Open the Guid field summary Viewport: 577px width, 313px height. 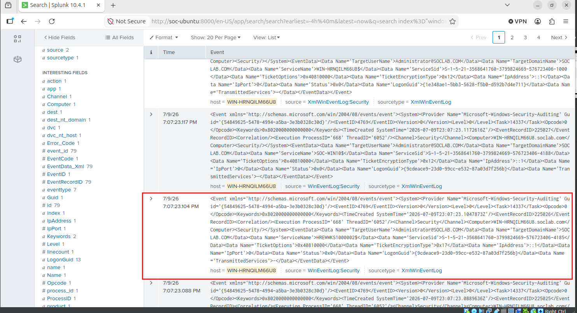53,198
